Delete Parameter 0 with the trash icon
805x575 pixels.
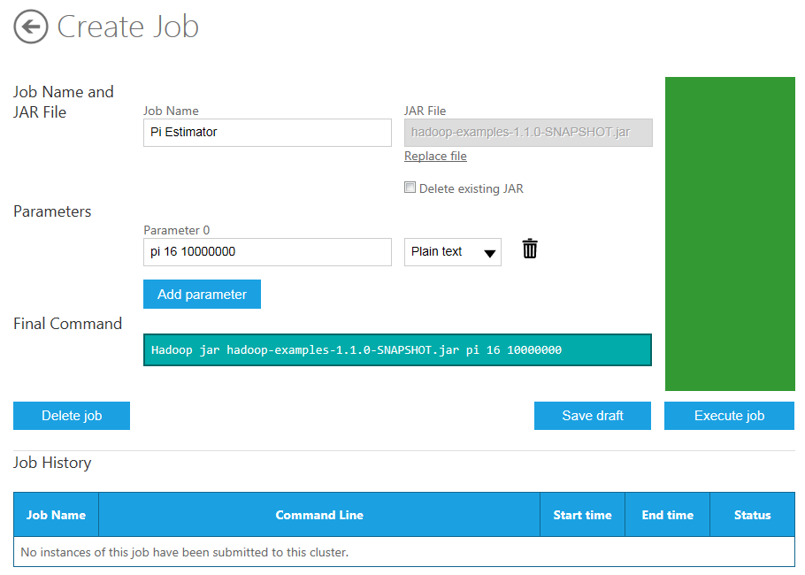point(530,249)
